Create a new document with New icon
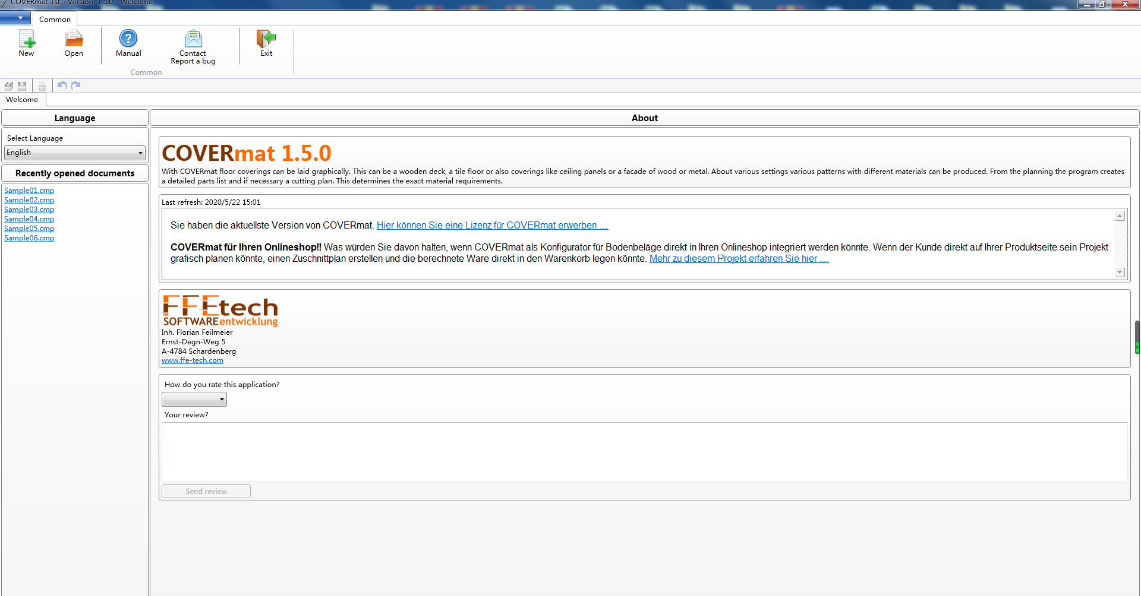Viewport: 1141px width, 596px height. [x=26, y=43]
